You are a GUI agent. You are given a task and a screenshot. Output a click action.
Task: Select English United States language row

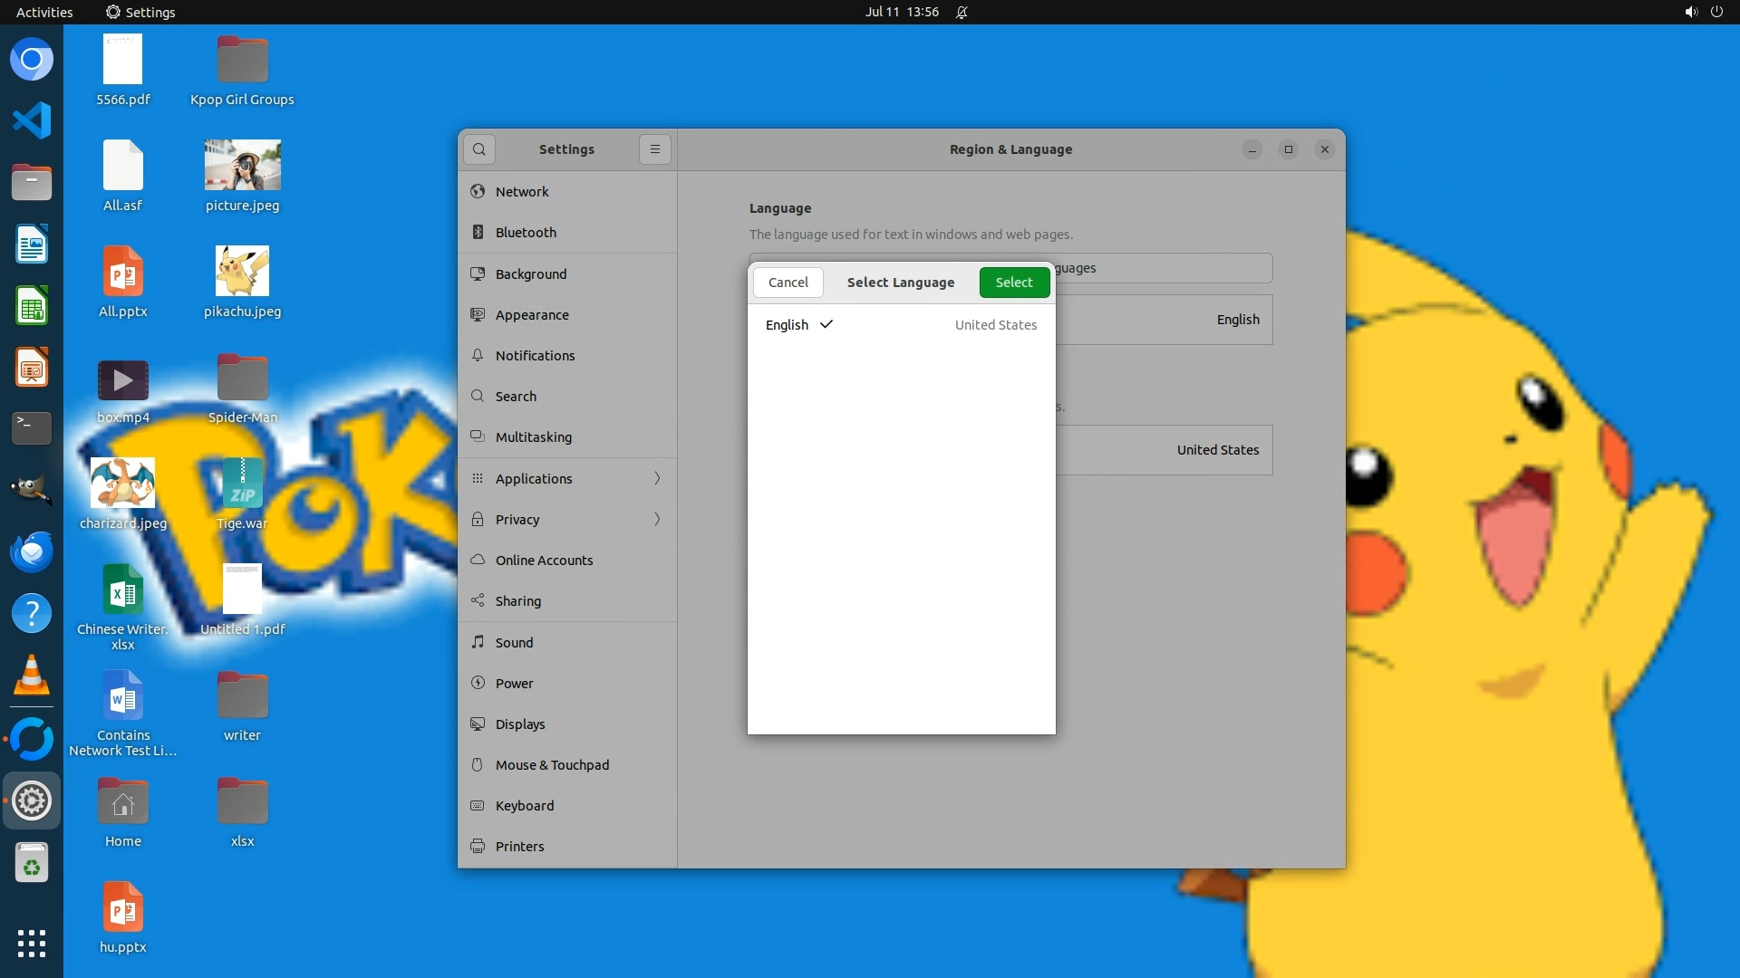click(901, 325)
